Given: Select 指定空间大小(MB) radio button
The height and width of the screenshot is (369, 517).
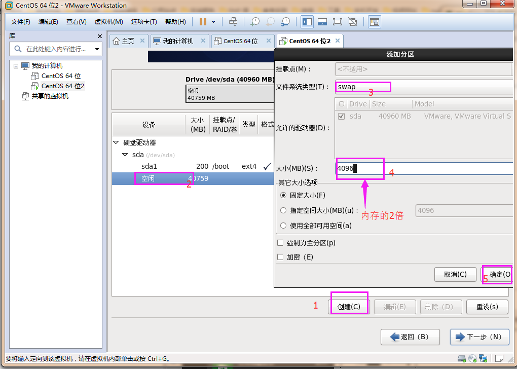Looking at the screenshot, I should coord(283,210).
